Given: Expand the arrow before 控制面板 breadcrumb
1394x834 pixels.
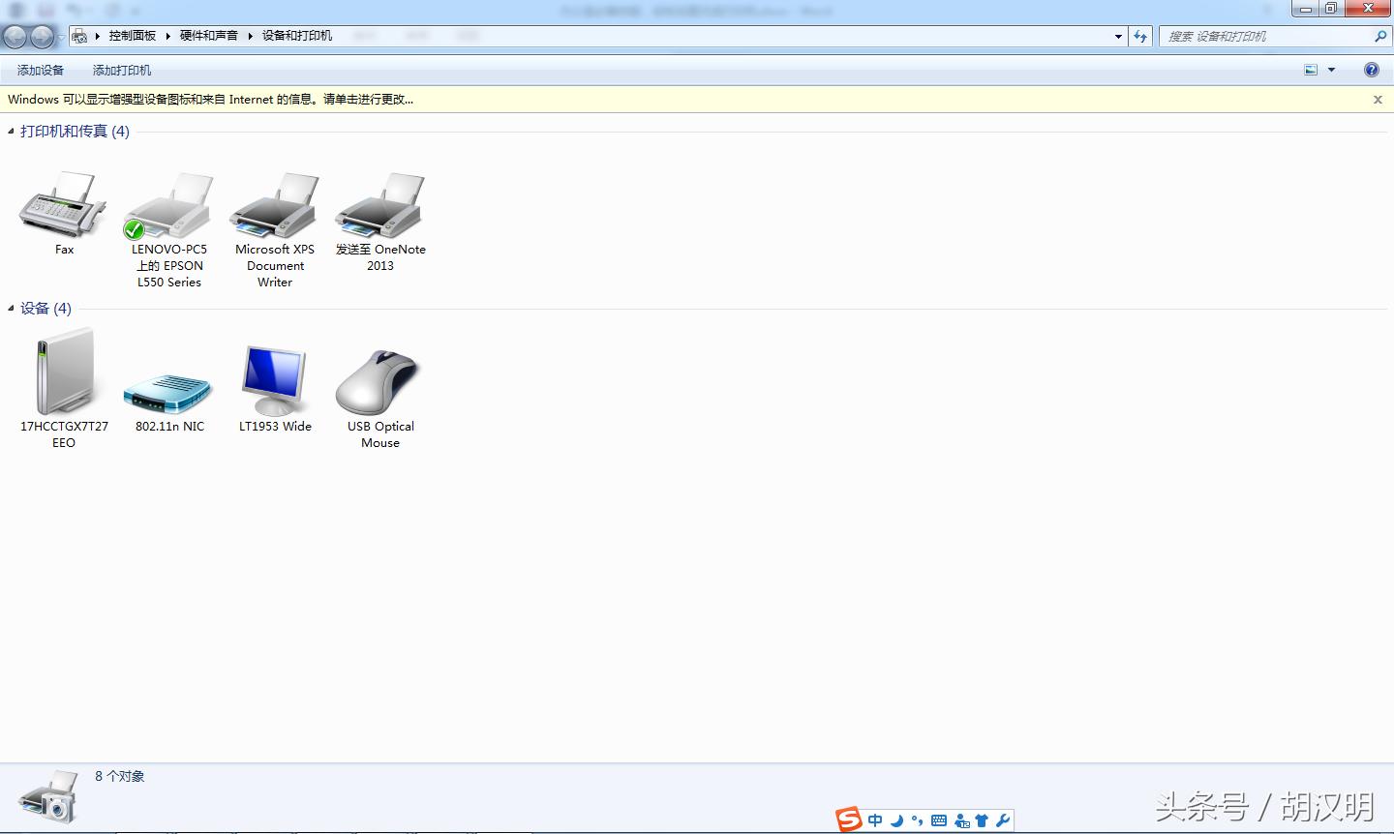Looking at the screenshot, I should pos(98,36).
